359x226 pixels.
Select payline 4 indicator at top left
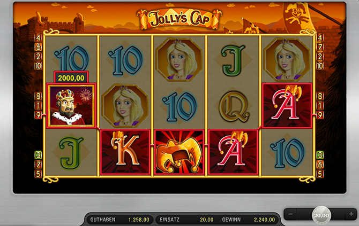coord(38,37)
